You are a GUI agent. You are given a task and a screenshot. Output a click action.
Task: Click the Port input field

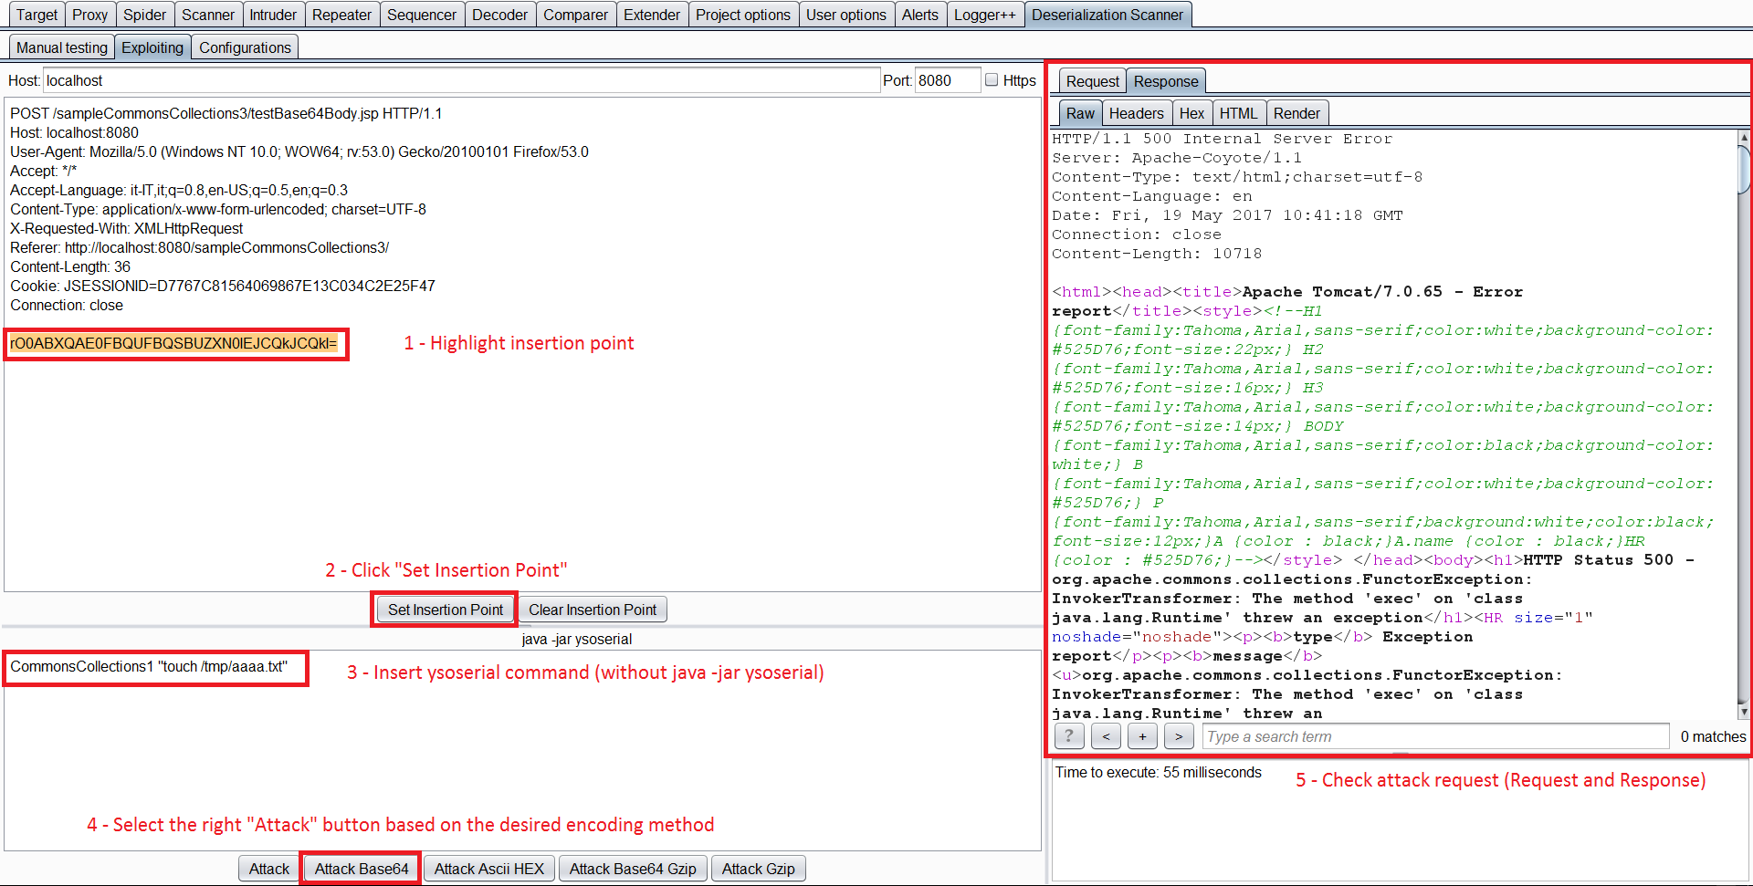click(947, 79)
